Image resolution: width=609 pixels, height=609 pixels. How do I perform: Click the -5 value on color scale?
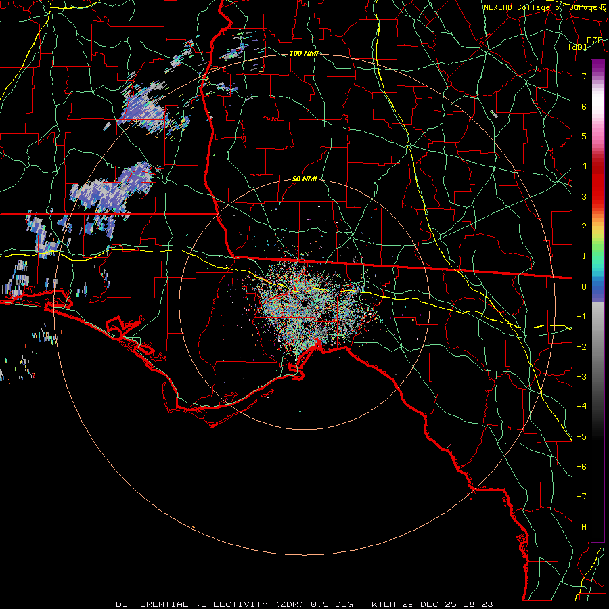(581, 436)
